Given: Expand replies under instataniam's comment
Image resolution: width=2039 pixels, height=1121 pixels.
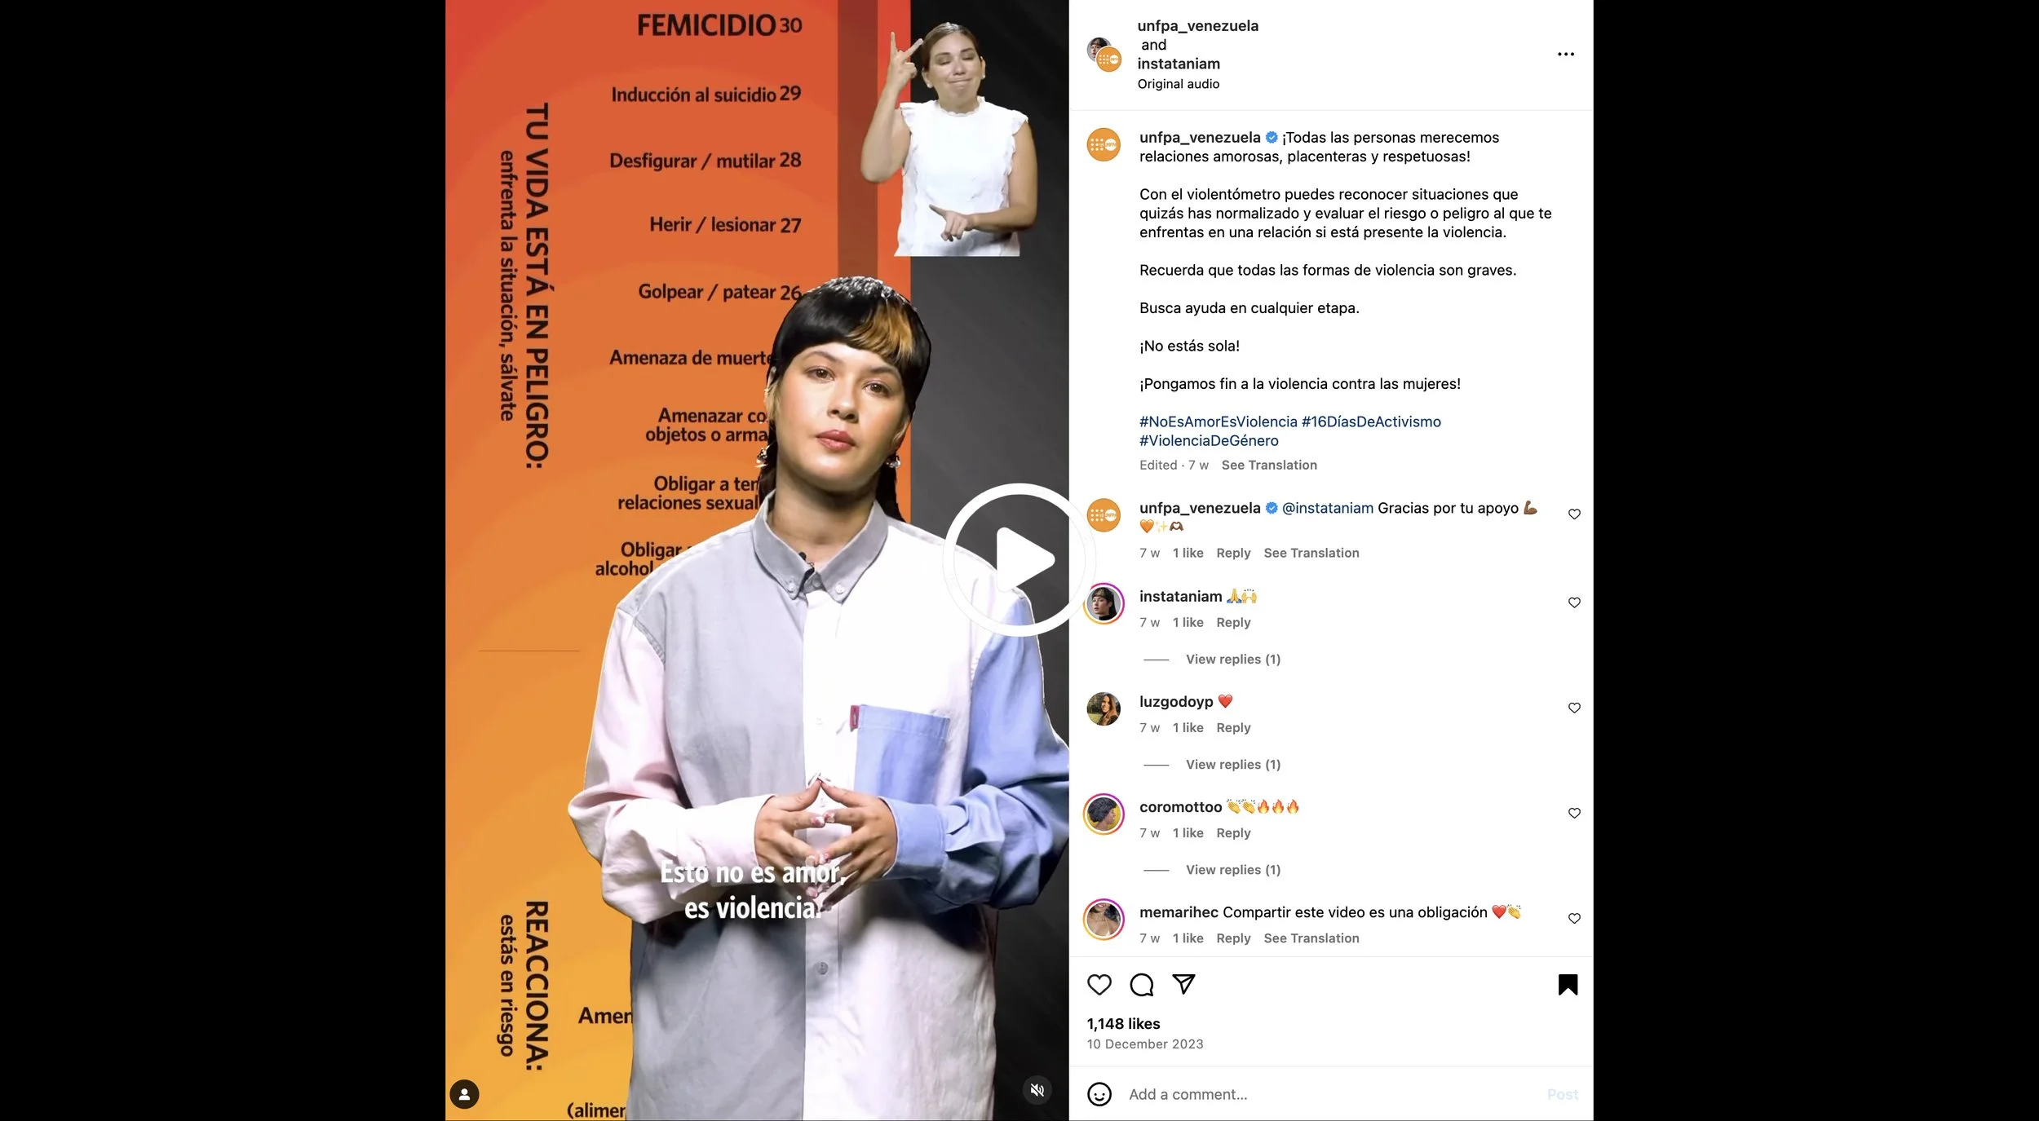Looking at the screenshot, I should tap(1232, 659).
